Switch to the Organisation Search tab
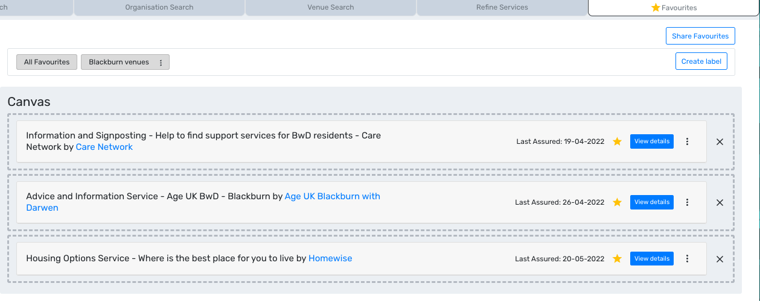 coord(159,7)
